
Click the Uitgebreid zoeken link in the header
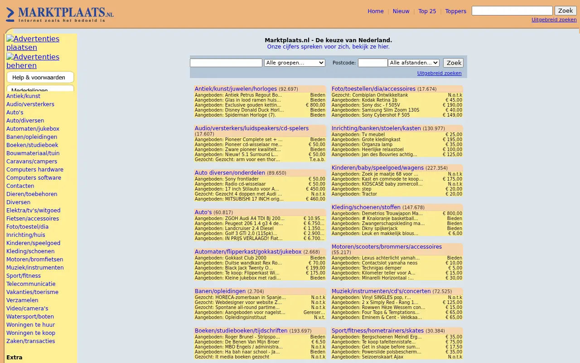(554, 20)
